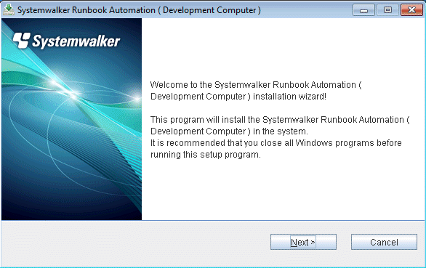Click the gray panel left of Next
Viewport: 426px width, 268px height.
tap(136, 243)
